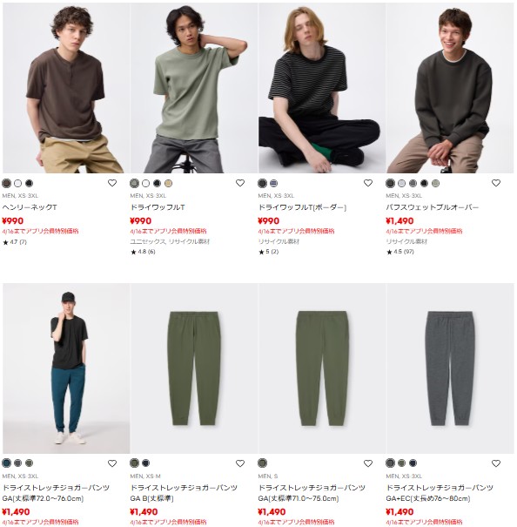Select white color swatch on ヘンリーネックT

point(17,183)
